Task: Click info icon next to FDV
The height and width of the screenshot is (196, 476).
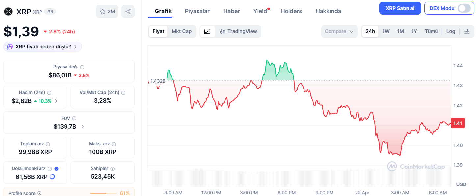Action: click(74, 118)
